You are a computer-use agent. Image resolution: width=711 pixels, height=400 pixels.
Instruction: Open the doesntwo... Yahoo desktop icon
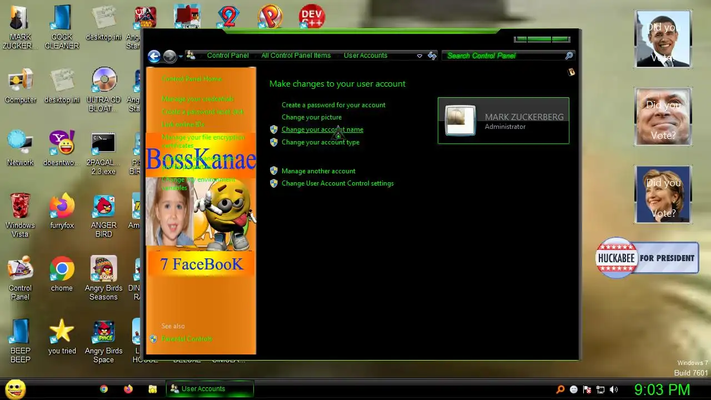click(x=62, y=148)
